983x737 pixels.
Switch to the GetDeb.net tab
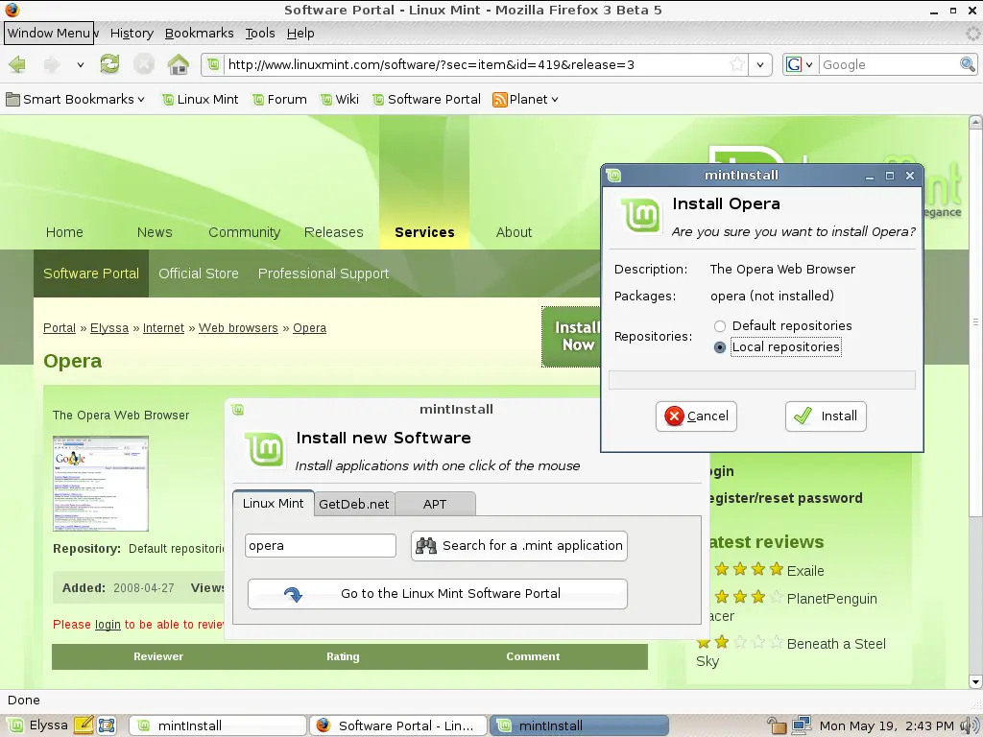point(354,504)
